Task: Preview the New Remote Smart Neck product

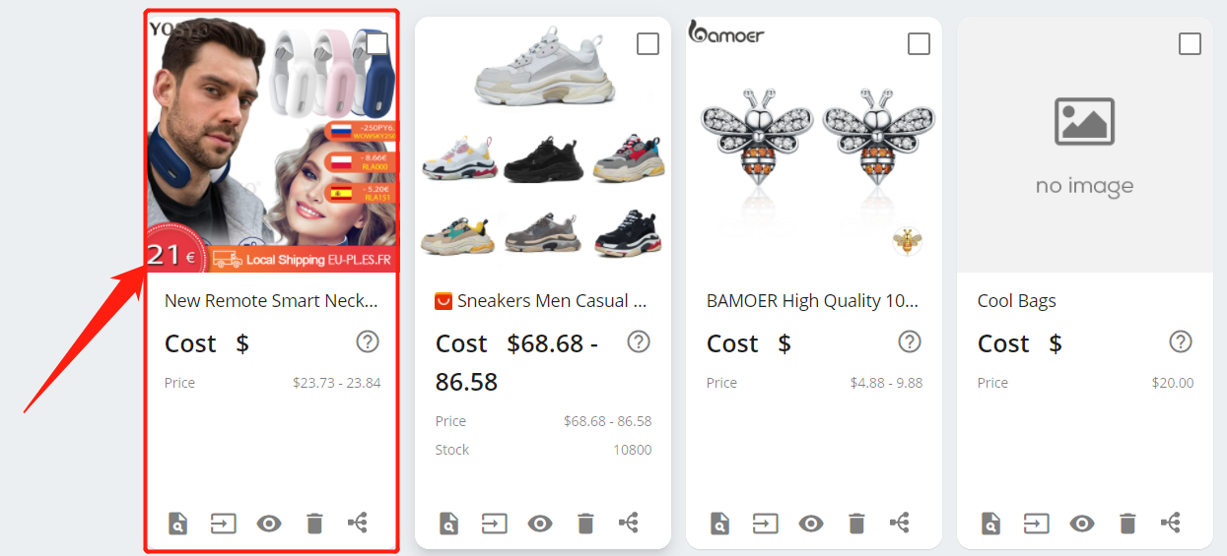Action: [269, 524]
